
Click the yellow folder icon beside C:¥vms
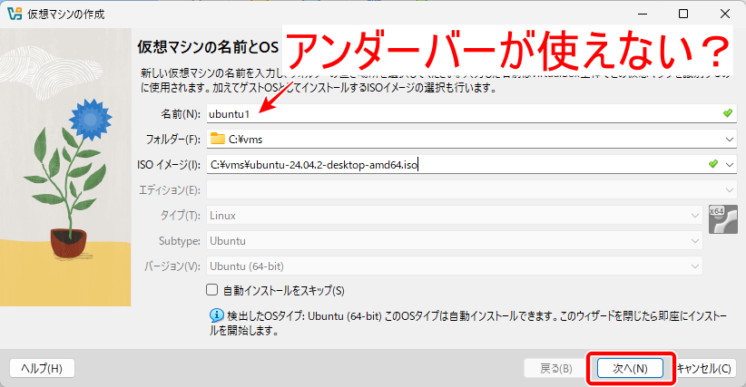218,139
